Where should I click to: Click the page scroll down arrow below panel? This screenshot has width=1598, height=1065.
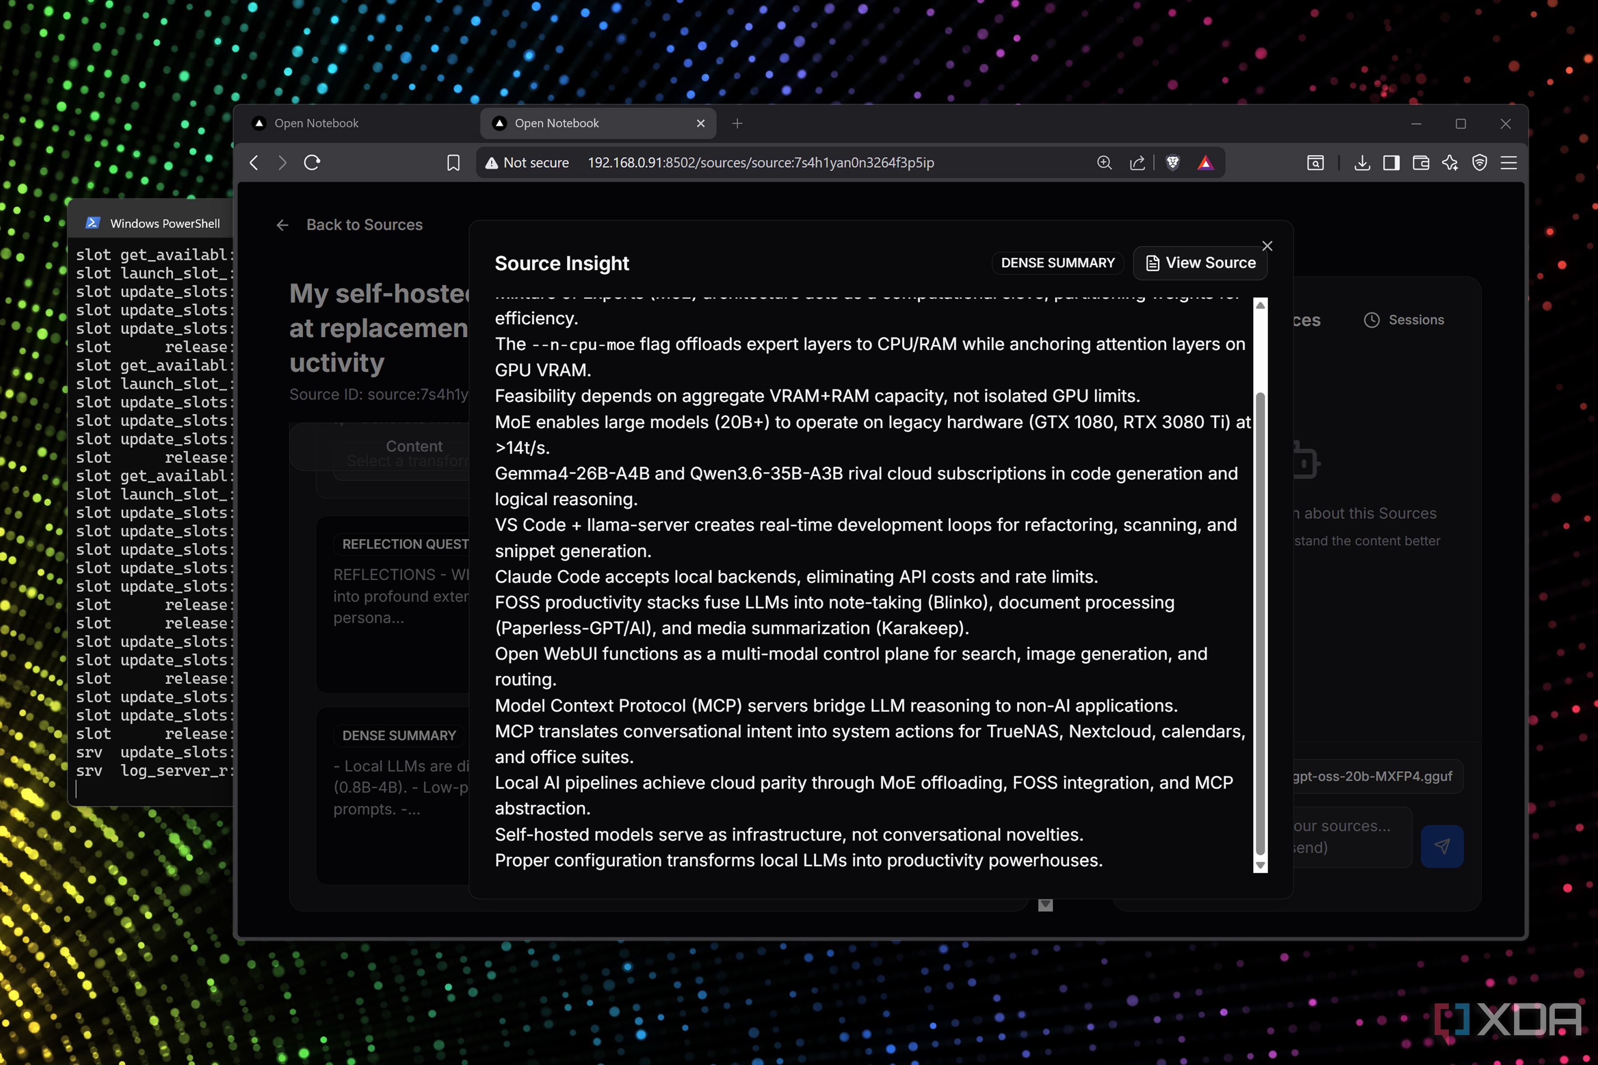click(x=1046, y=905)
